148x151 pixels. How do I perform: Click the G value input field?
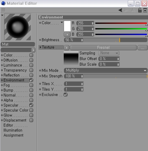[x=85, y=29]
